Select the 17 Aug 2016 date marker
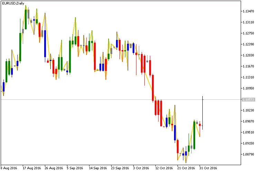Viewport: 259px width, 172px height. click(32, 168)
